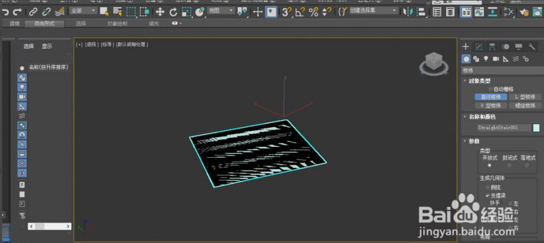Activate the Select and Link tool
Image resolution: width=544 pixels, height=243 pixels.
33,12
